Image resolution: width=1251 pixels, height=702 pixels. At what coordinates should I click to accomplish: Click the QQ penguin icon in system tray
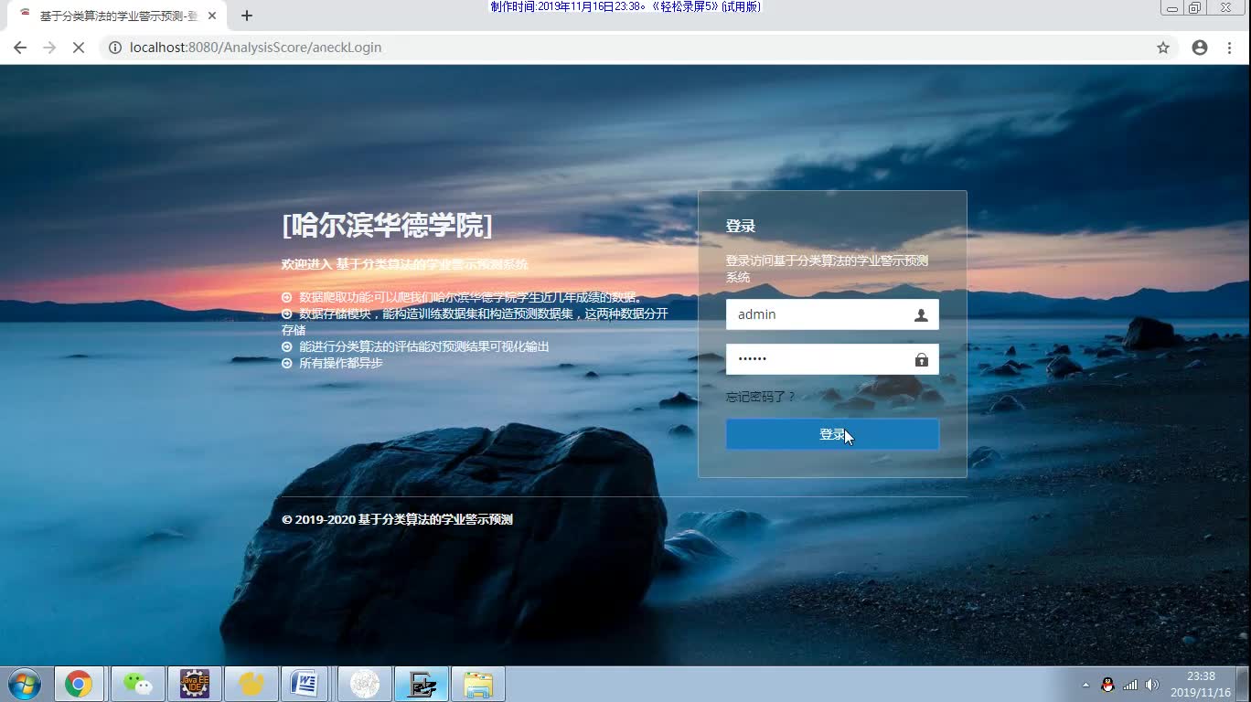pos(1107,686)
